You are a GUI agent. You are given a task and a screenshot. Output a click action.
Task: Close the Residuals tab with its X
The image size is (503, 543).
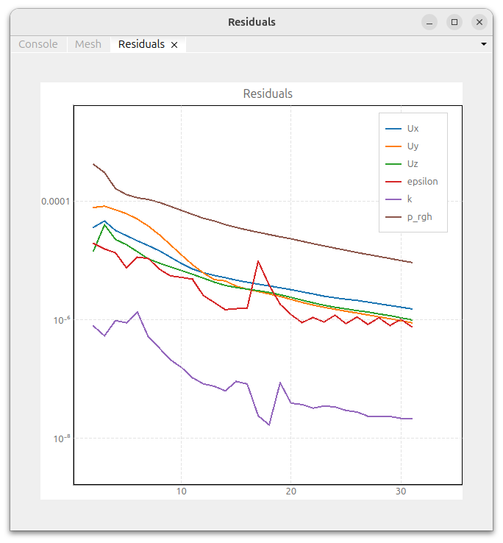[x=174, y=45]
